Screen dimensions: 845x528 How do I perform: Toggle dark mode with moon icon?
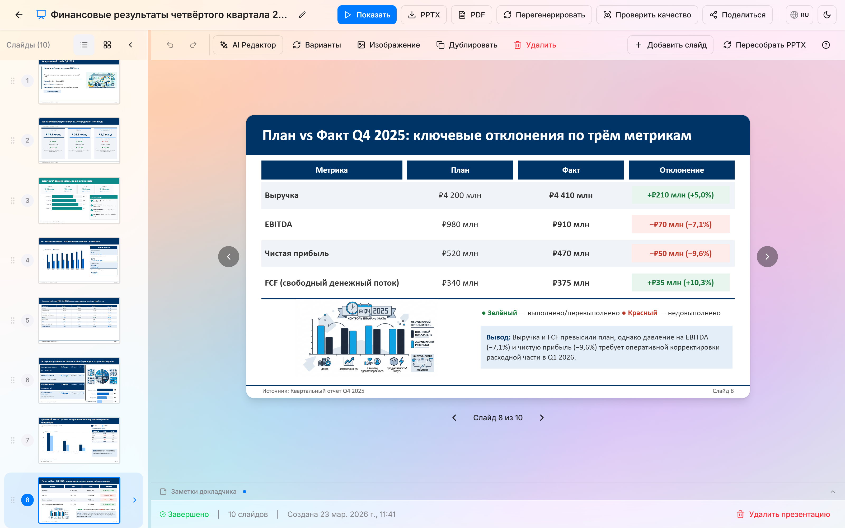coord(827,15)
